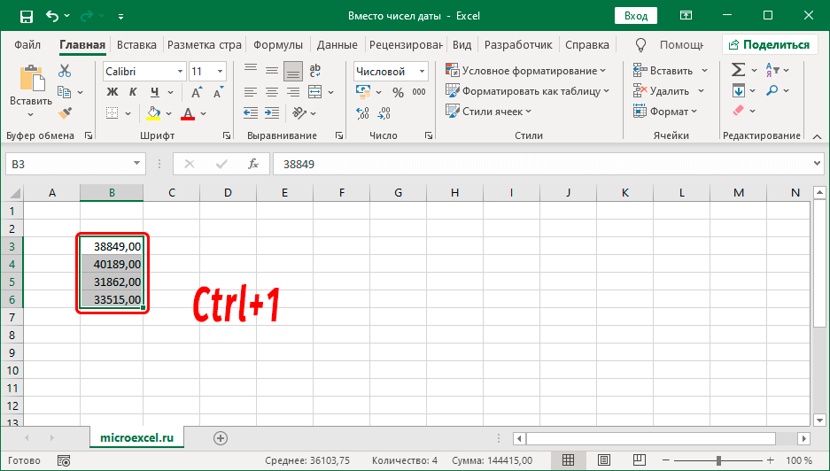Viewport: 830px width, 471px height.
Task: Click the AutoSum sigma icon
Action: coord(738,70)
